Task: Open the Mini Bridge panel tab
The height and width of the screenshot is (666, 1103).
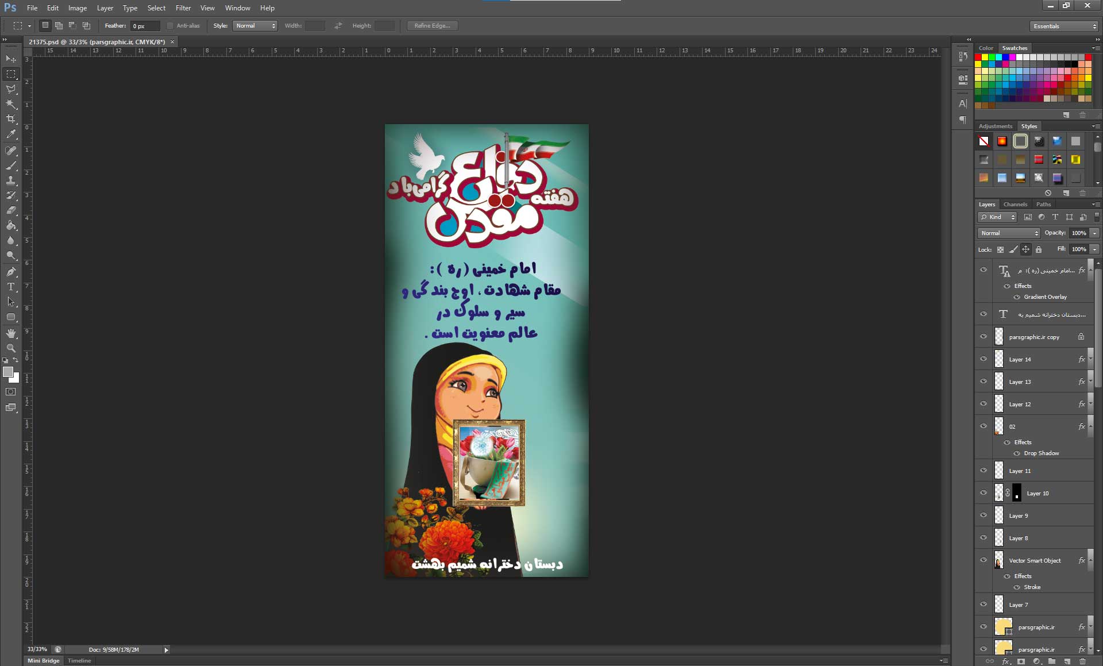Action: coord(44,661)
